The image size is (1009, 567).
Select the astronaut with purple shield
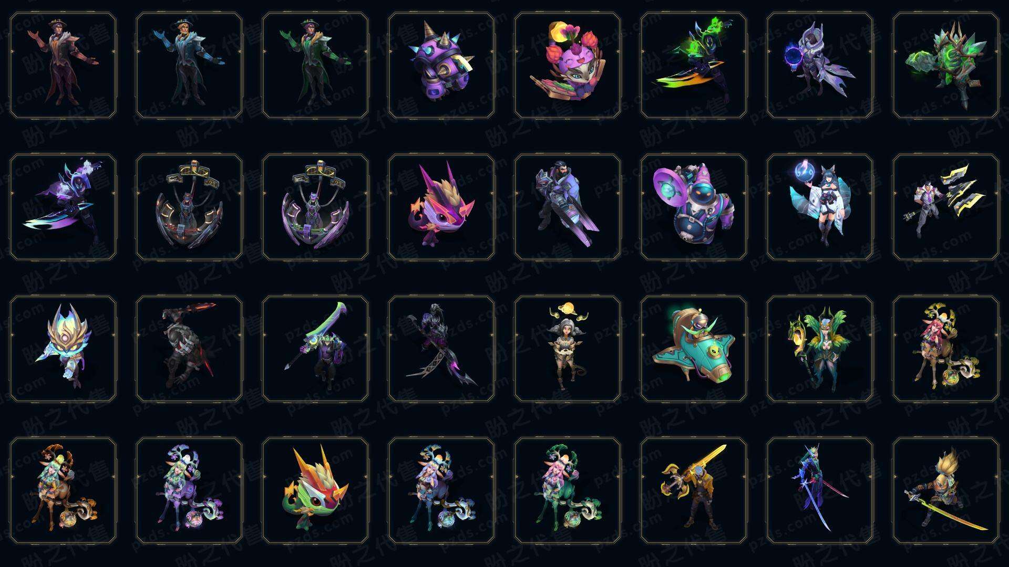tap(694, 207)
